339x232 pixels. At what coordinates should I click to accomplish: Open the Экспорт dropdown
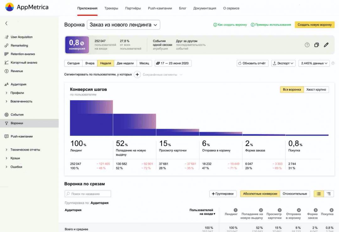click(x=283, y=63)
